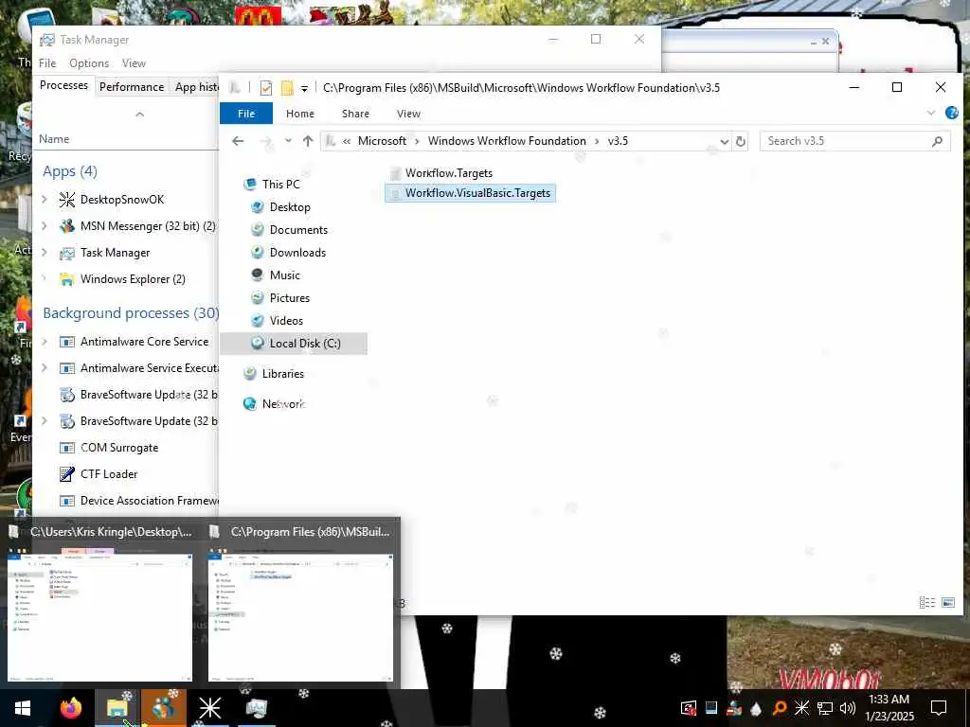Click the search magnifier in Explorer
Screen dimensions: 970x727
pyautogui.click(x=937, y=141)
